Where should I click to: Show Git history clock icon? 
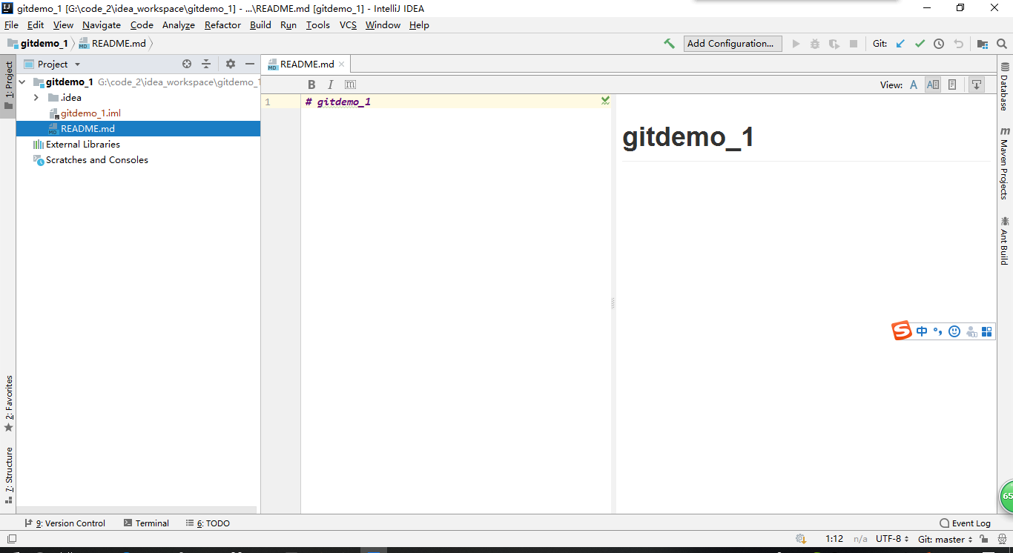pos(939,44)
